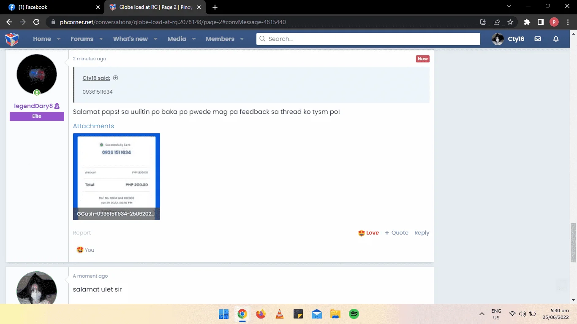Screen dimensions: 577x324
Task: Click the Cty16 said quote link
Action: click(x=96, y=78)
